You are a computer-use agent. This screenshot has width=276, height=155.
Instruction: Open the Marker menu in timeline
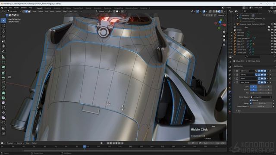(34, 143)
